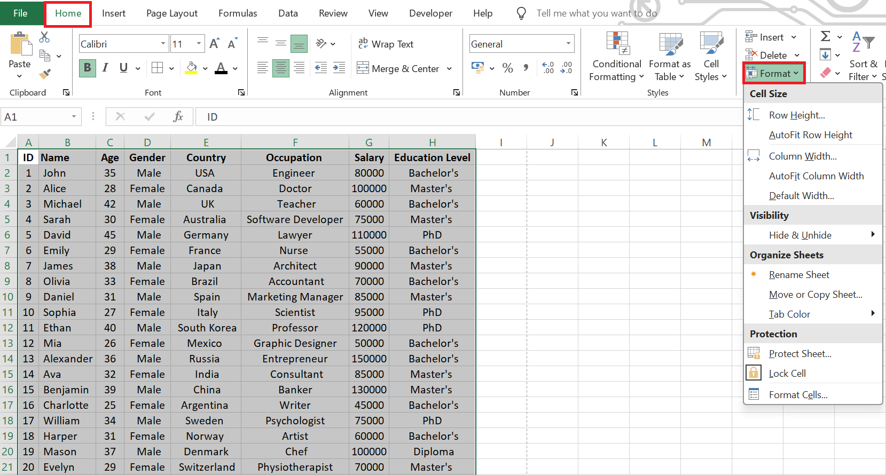Open the Conditional Formatting icon
The width and height of the screenshot is (886, 475).
[x=616, y=57]
